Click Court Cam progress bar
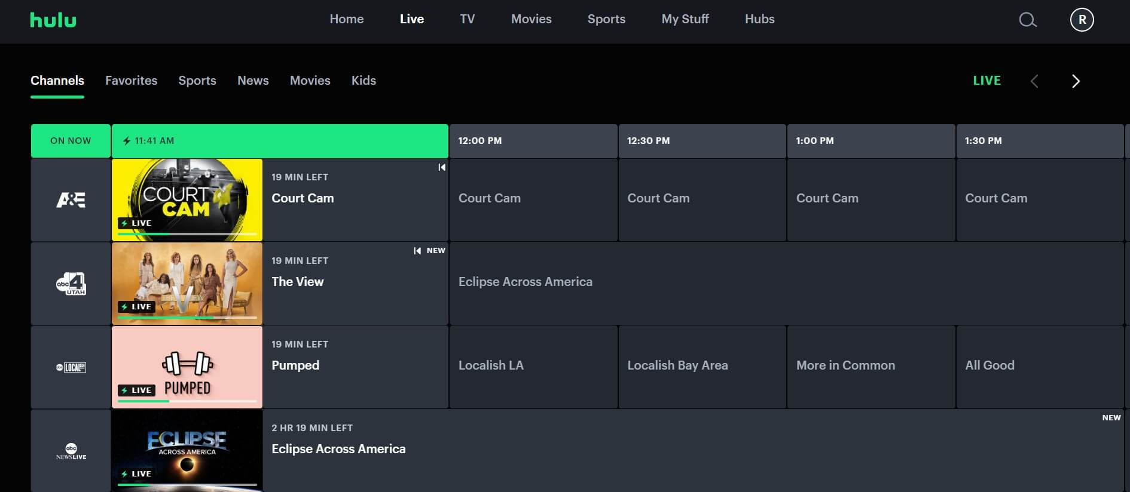The image size is (1130, 492). click(187, 234)
